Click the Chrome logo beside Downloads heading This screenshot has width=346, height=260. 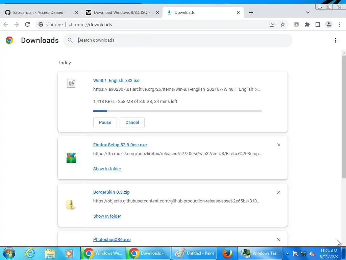point(9,40)
